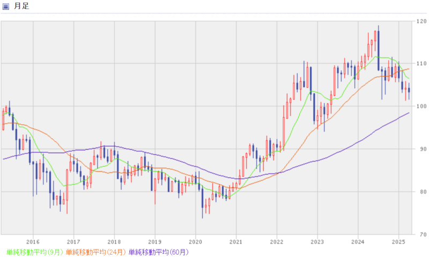
Task: Click the 2023 x-axis label
Action: [317, 242]
